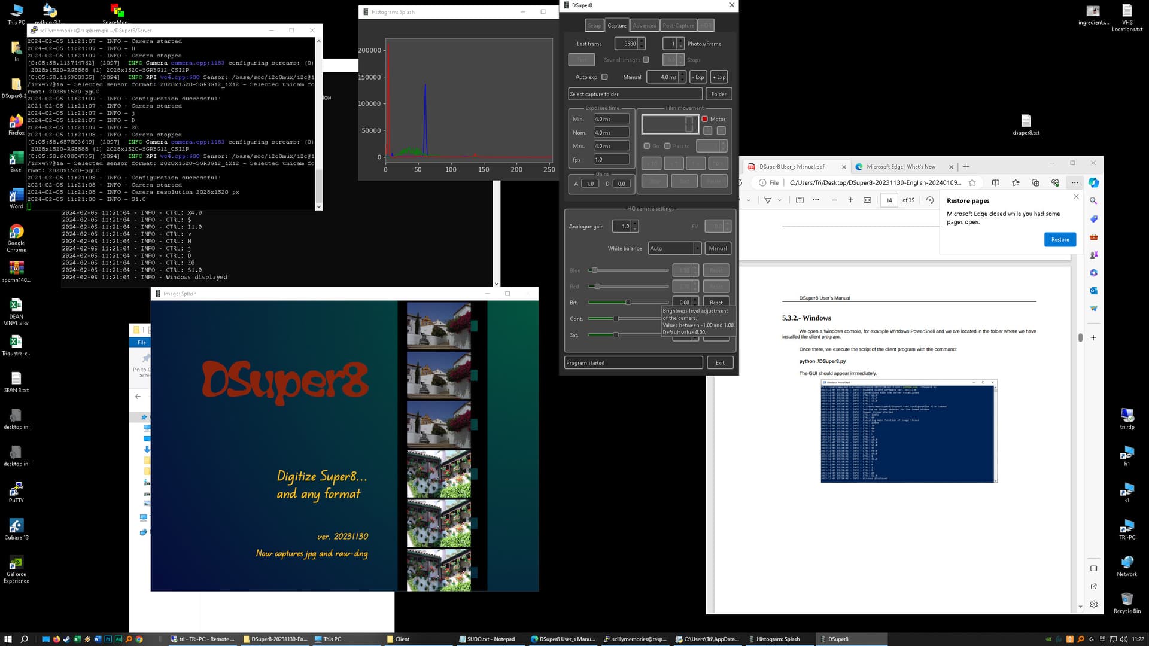Click the PDF page number field showing 14
The height and width of the screenshot is (646, 1149).
coord(889,200)
